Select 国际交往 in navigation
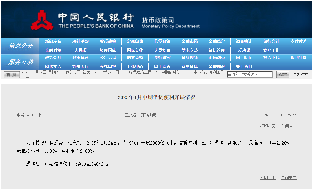313x190 pixels. tap(135, 50)
